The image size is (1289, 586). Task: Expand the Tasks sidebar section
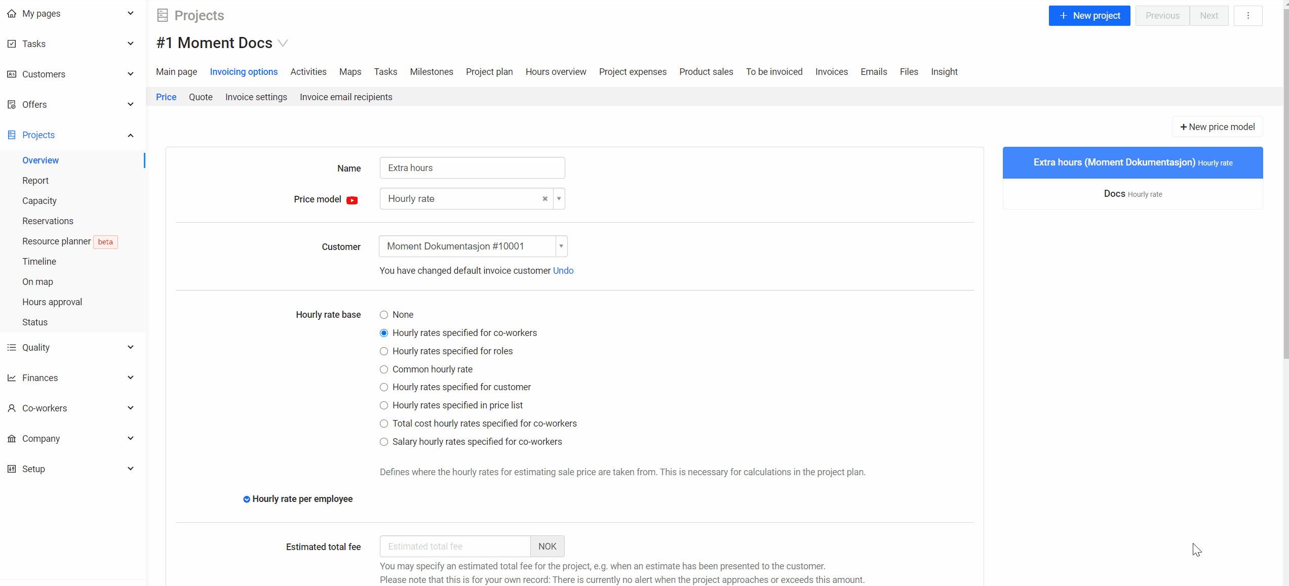pyautogui.click(x=131, y=44)
